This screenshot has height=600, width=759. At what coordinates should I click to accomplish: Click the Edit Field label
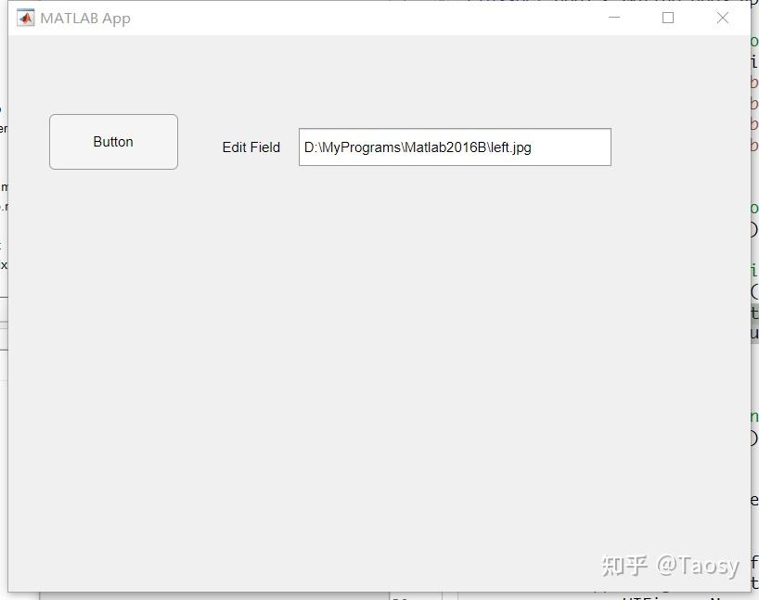251,147
